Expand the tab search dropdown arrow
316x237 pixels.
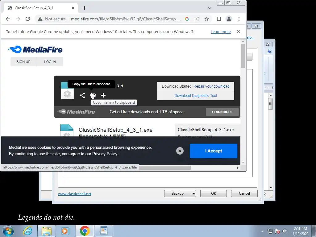coord(210,8)
